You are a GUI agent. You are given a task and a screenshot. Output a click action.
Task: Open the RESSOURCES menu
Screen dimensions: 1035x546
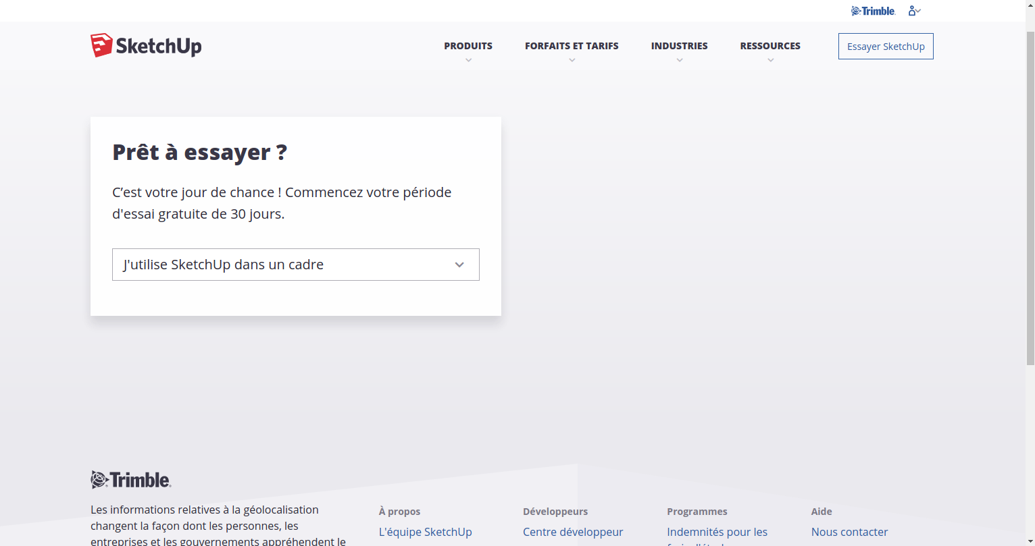coord(770,46)
